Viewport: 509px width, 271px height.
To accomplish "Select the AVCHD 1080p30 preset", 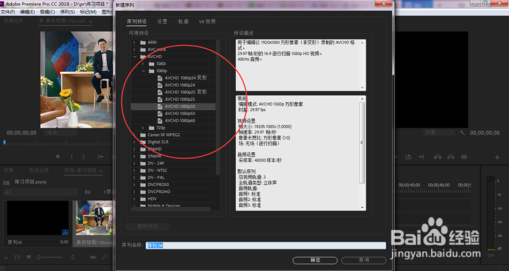I will click(x=174, y=107).
